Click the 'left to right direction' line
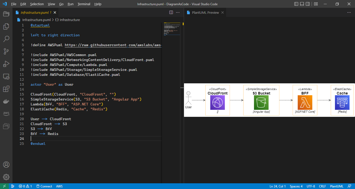This screenshot has height=189, width=355. click(55, 35)
